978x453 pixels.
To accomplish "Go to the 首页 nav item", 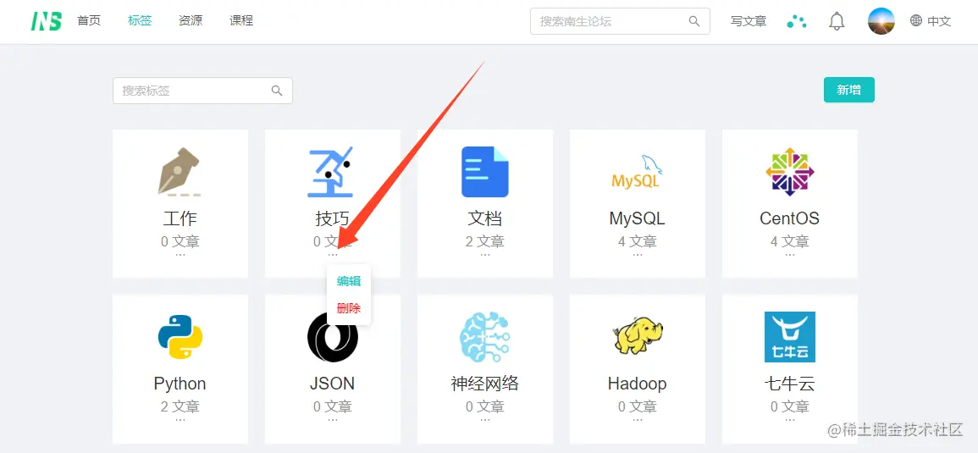I will (89, 20).
